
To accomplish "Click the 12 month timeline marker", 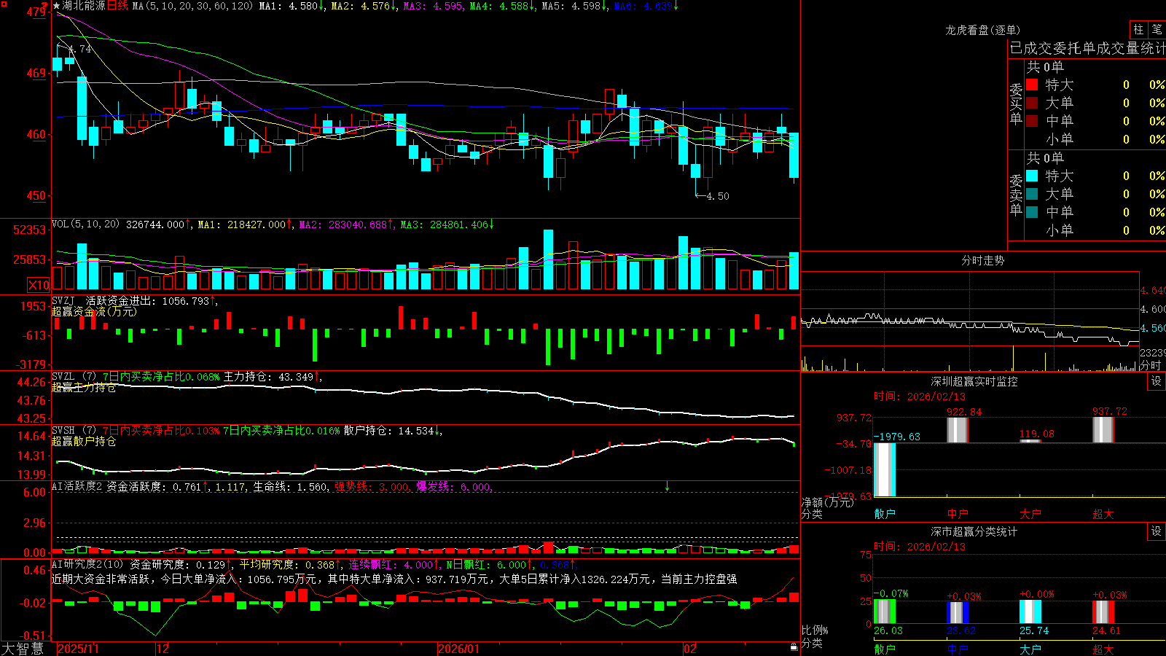I will coord(163,649).
